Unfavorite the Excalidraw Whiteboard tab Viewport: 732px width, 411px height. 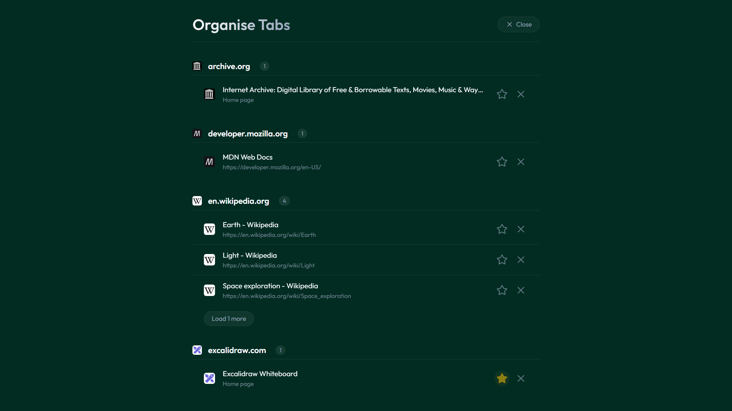coord(502,378)
